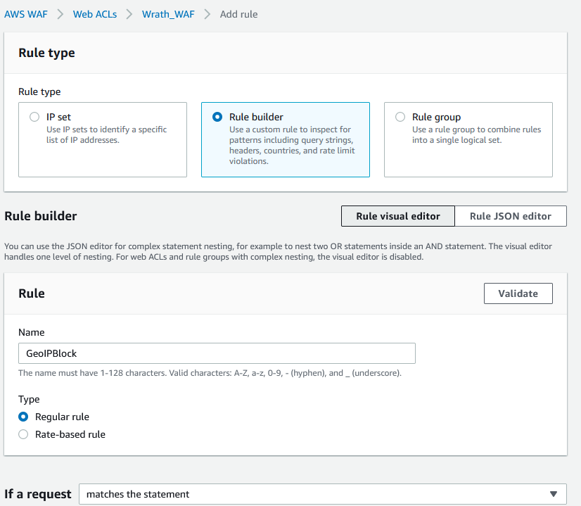Click the chevron before Add rule breadcrumb
This screenshot has width=581, height=506.
(x=207, y=14)
